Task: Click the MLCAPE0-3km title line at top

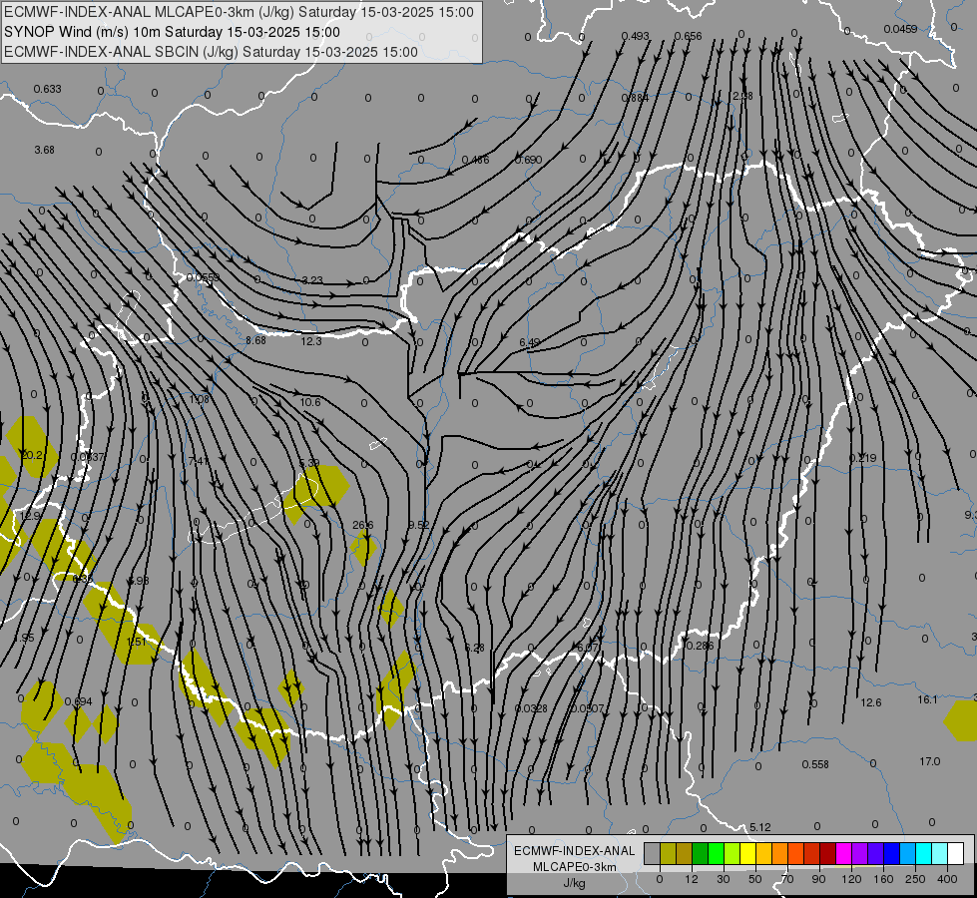Action: click(239, 12)
